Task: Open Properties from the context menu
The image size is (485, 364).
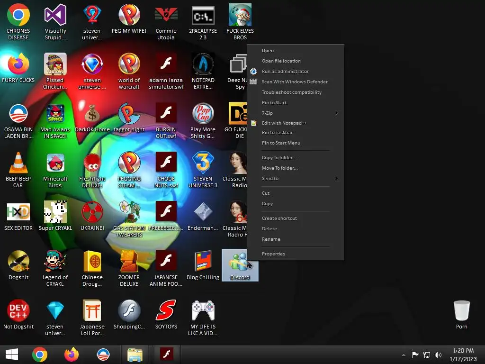Action: click(x=296, y=254)
